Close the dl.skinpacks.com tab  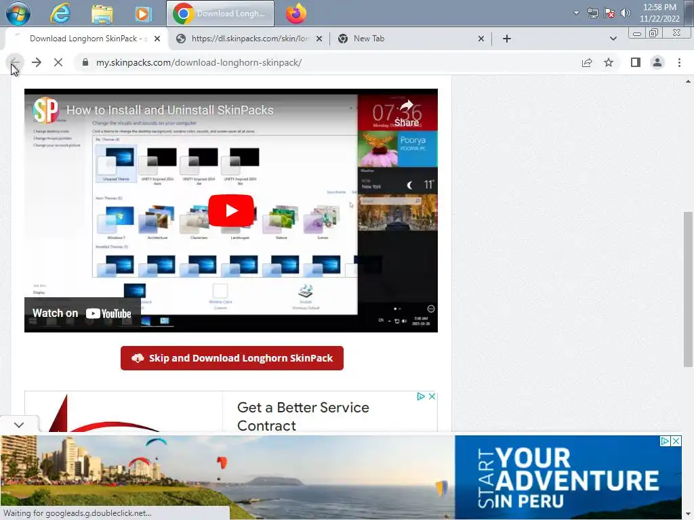click(x=319, y=39)
